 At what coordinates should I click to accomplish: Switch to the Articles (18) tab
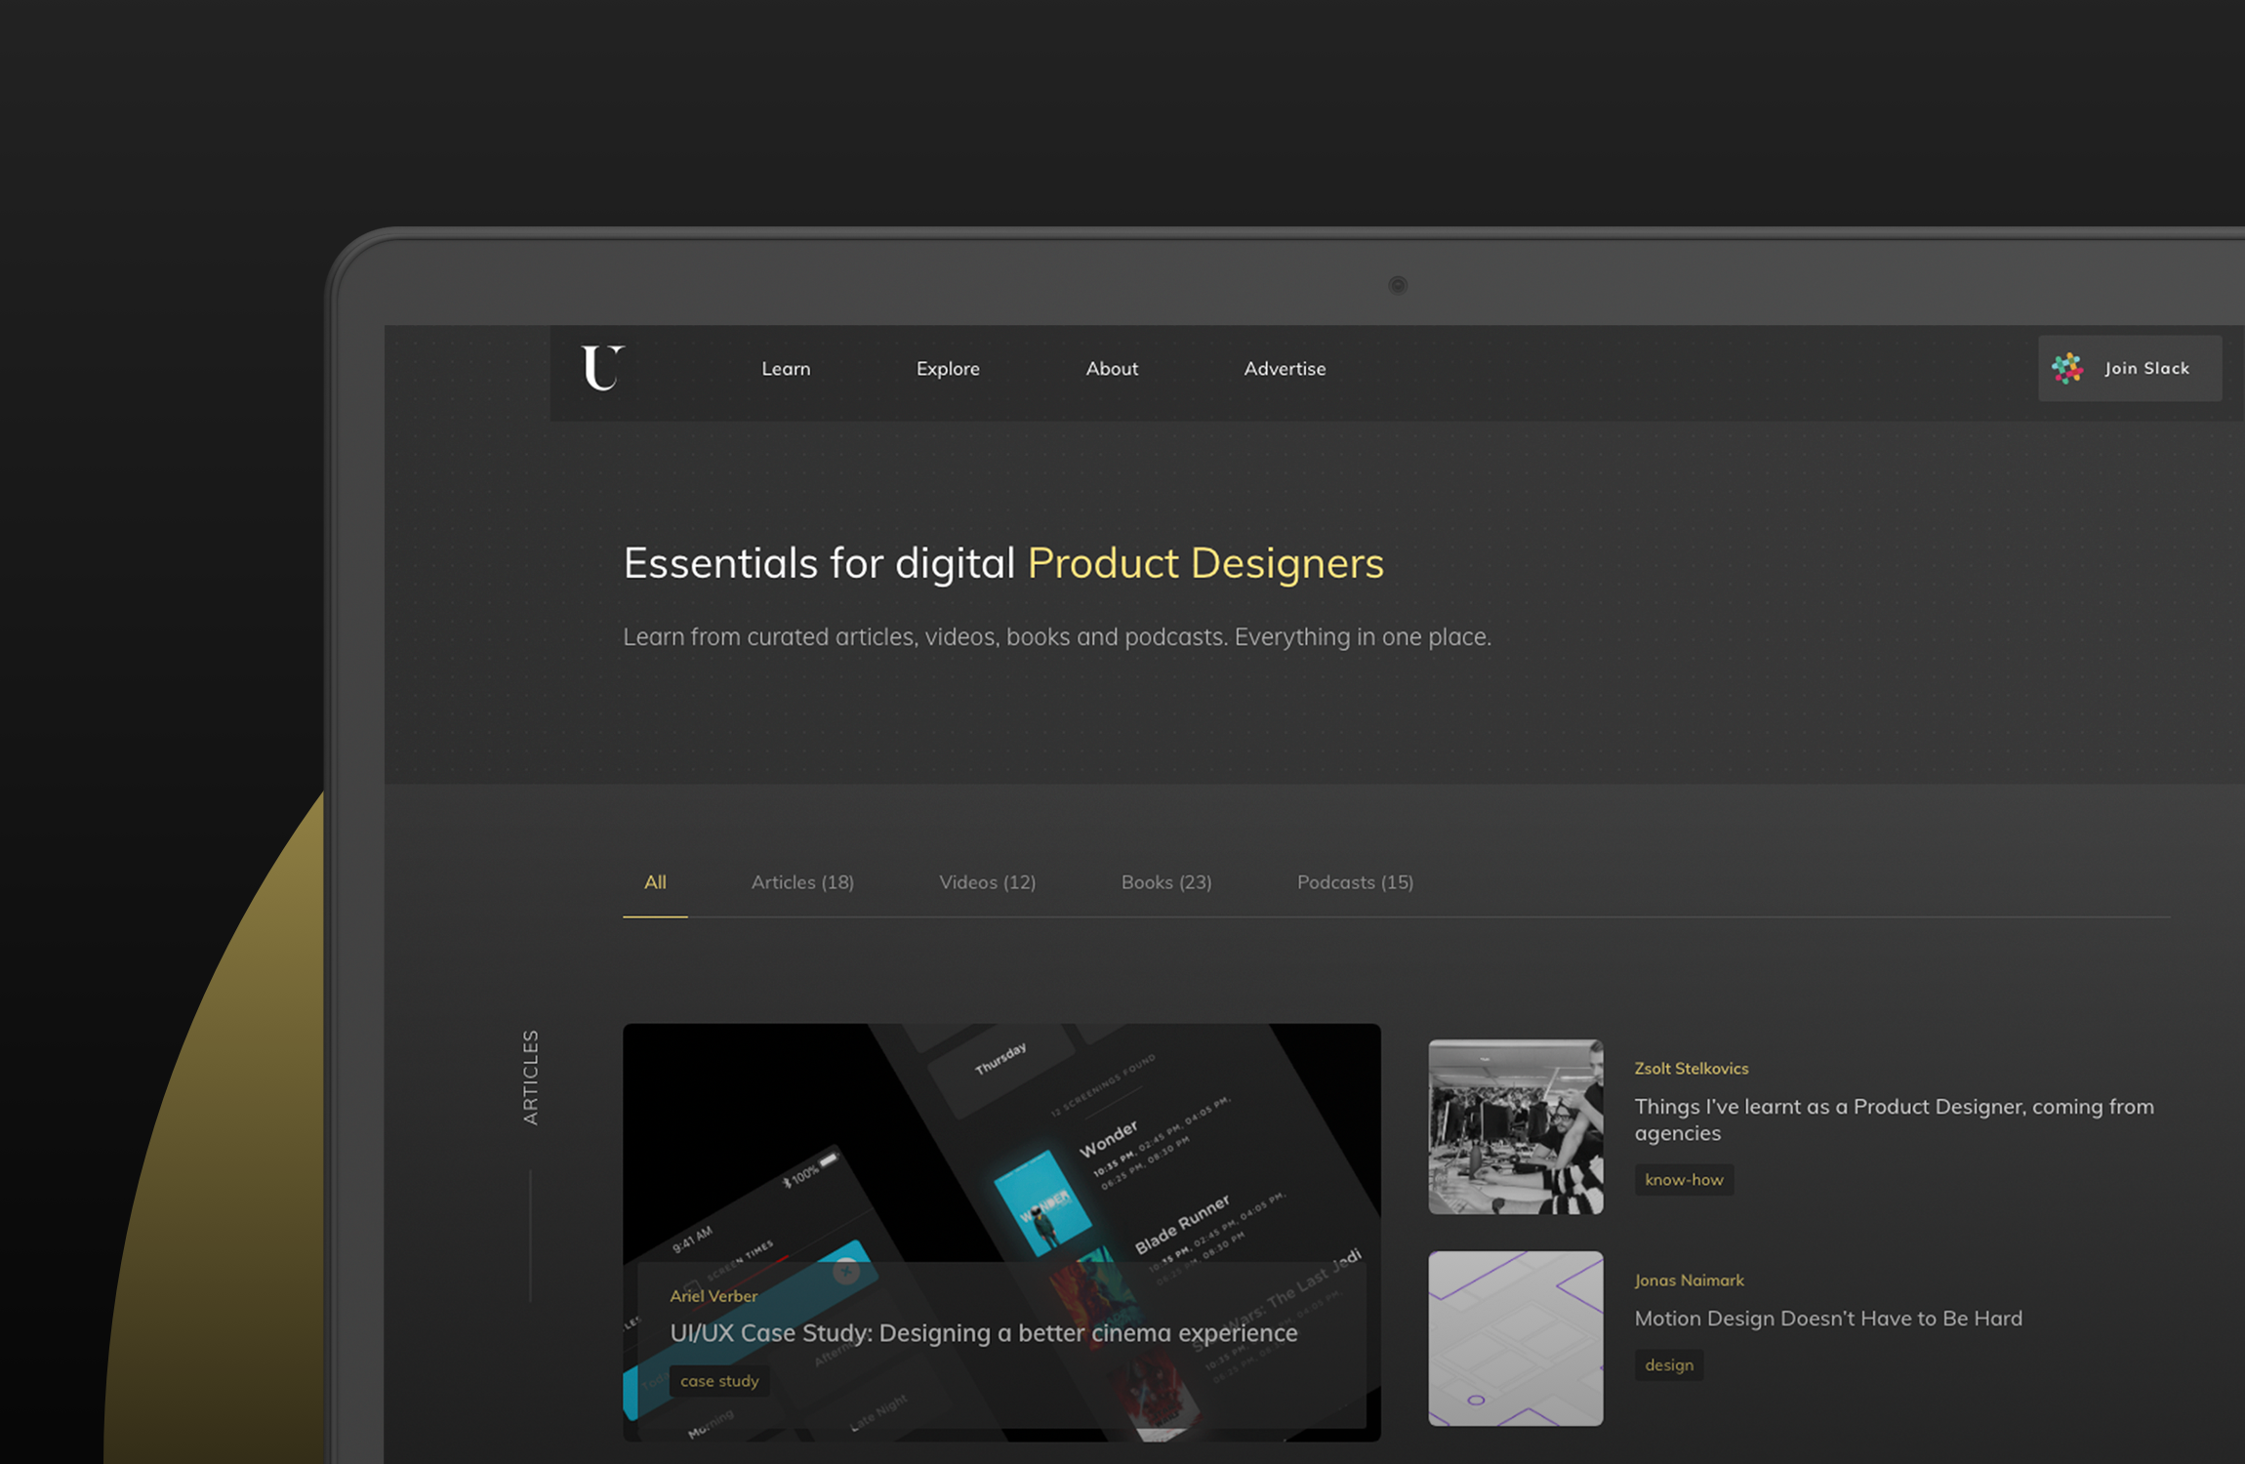coord(802,882)
